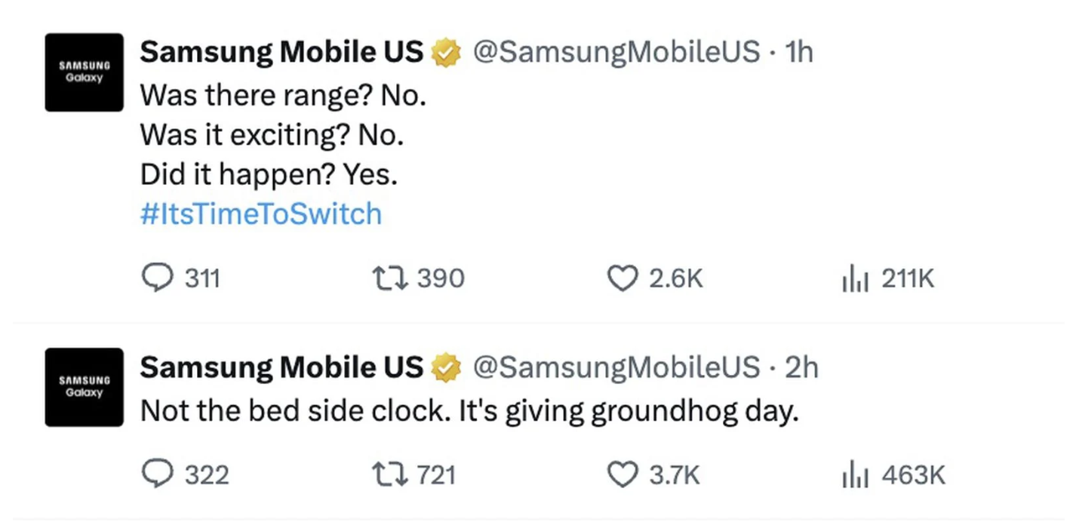
Task: Click @SamsungMobileUS handle on the 1h tweet
Action: click(616, 52)
